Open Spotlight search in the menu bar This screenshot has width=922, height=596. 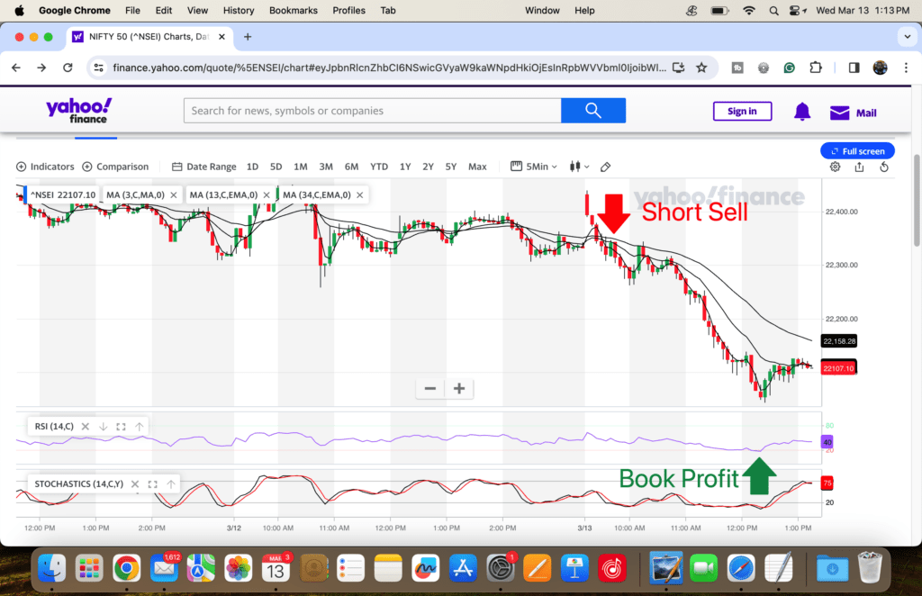[773, 11]
